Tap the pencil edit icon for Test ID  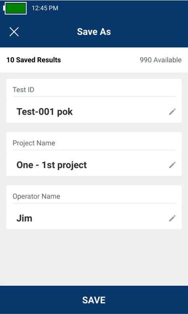click(172, 112)
